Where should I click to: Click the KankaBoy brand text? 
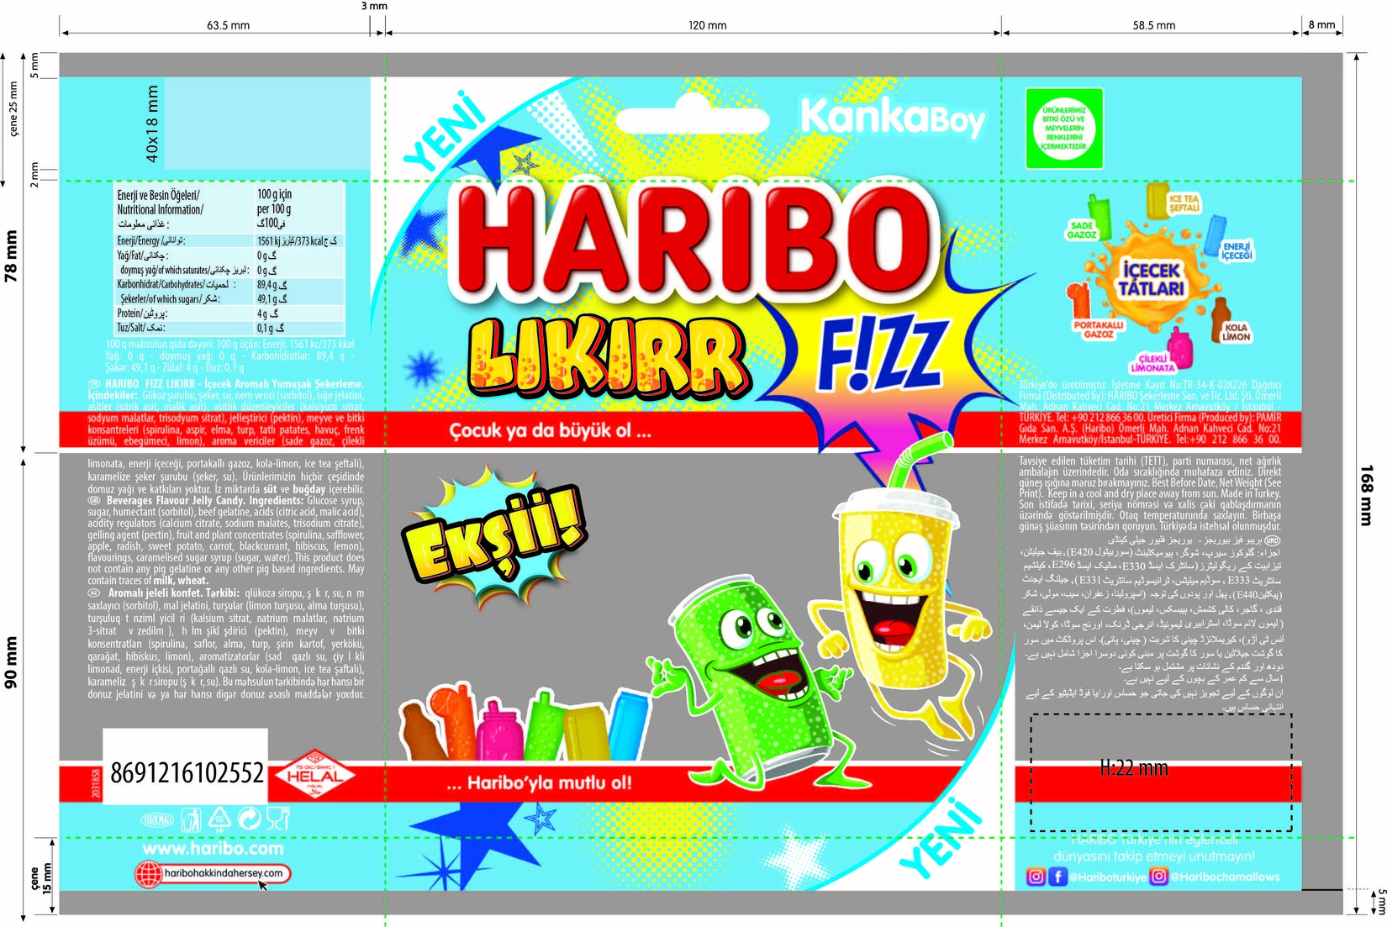pyautogui.click(x=892, y=118)
